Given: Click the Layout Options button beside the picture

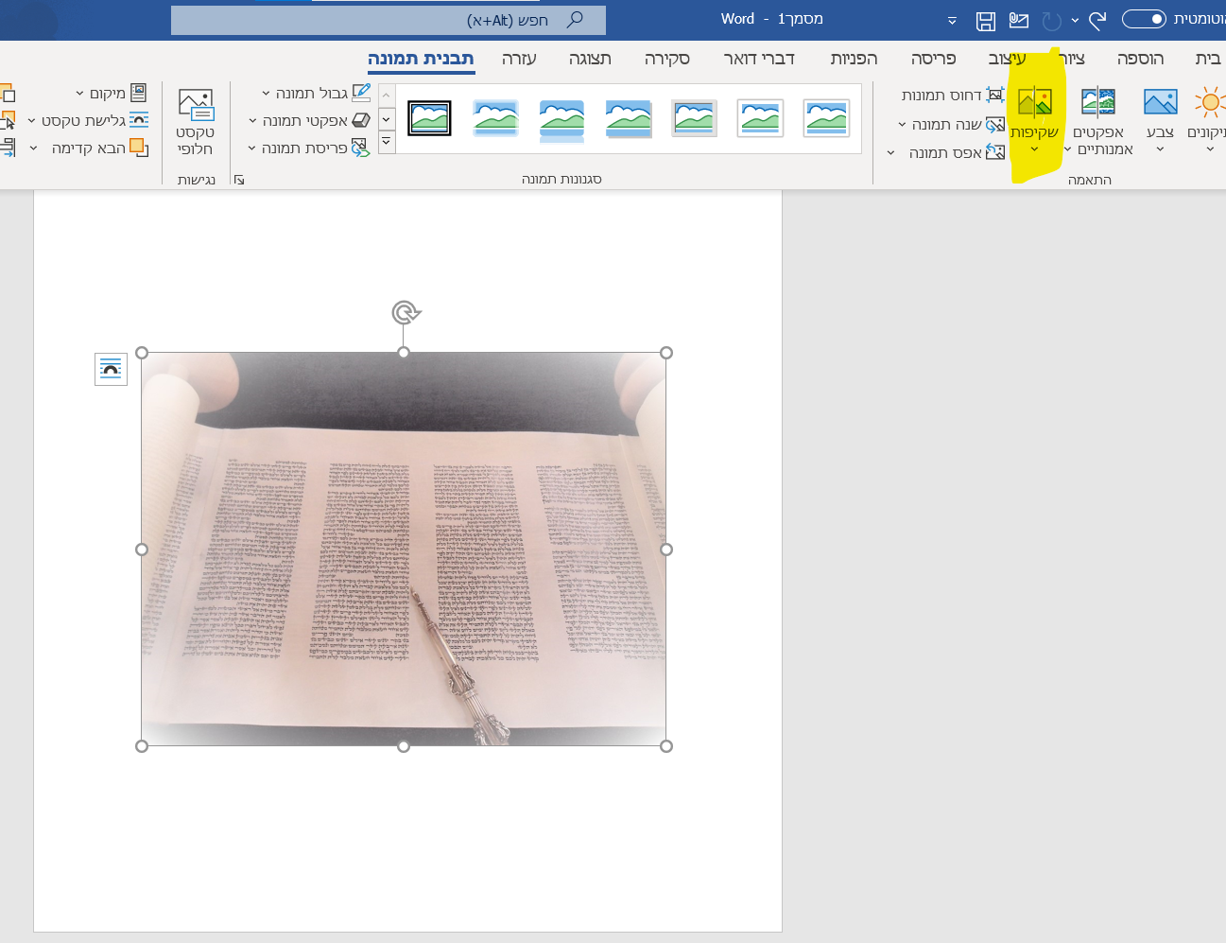Looking at the screenshot, I should 111,369.
